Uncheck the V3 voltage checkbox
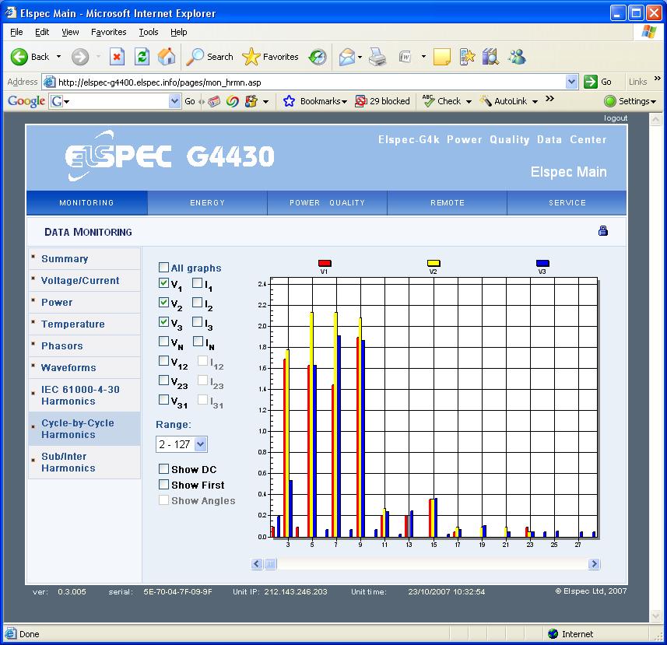This screenshot has height=645, width=667. coord(163,322)
